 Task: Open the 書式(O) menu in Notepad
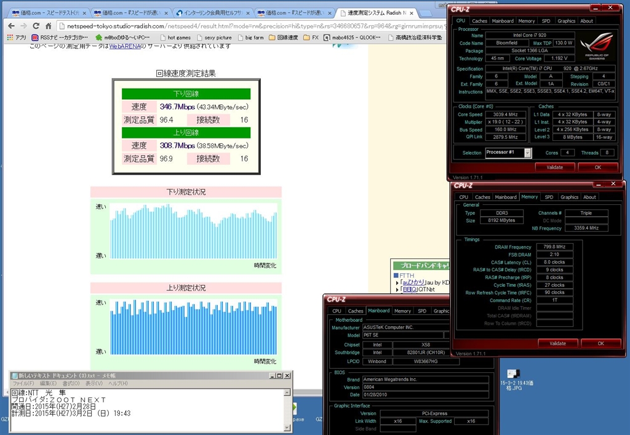pos(71,383)
